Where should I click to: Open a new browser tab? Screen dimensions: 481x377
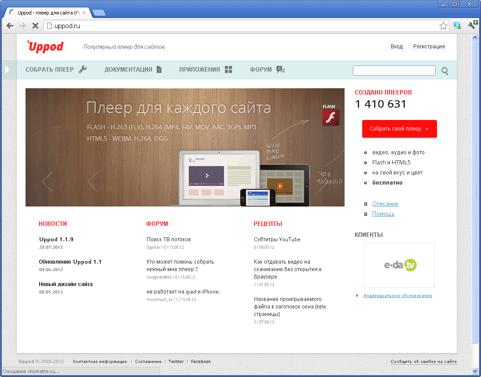tap(99, 13)
